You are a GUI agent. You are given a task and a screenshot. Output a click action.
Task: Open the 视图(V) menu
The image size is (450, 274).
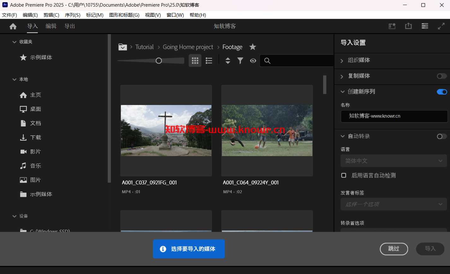[x=153, y=15]
